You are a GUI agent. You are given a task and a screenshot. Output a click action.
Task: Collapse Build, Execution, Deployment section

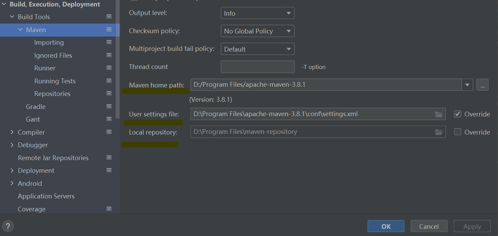tap(4, 4)
